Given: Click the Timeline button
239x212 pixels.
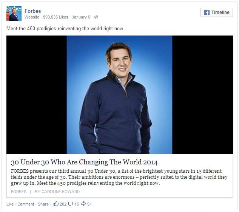Looking at the screenshot, I should click(217, 12).
